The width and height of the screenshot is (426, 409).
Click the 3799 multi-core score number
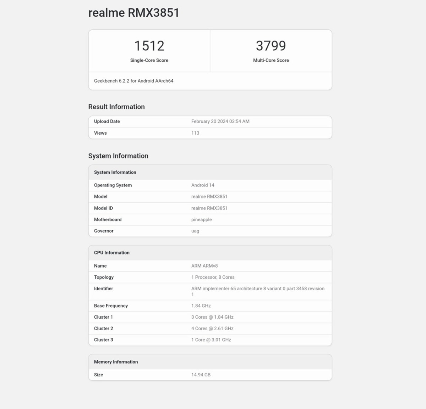point(271,46)
